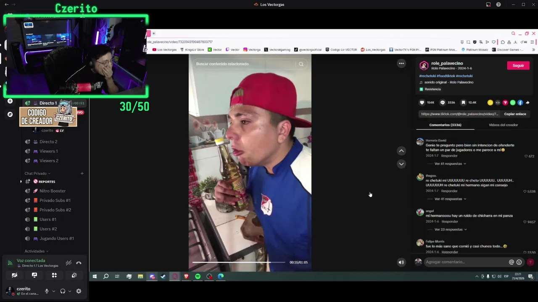The height and width of the screenshot is (302, 538).
Task: Open a new browser tab
Action: [154, 34]
